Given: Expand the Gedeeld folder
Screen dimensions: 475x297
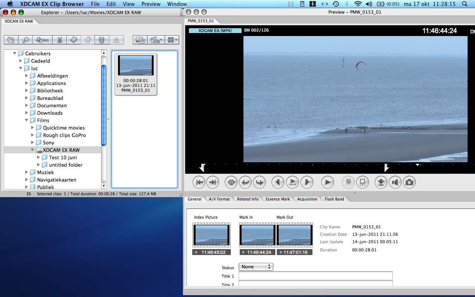Looking at the screenshot, I should coord(21,61).
